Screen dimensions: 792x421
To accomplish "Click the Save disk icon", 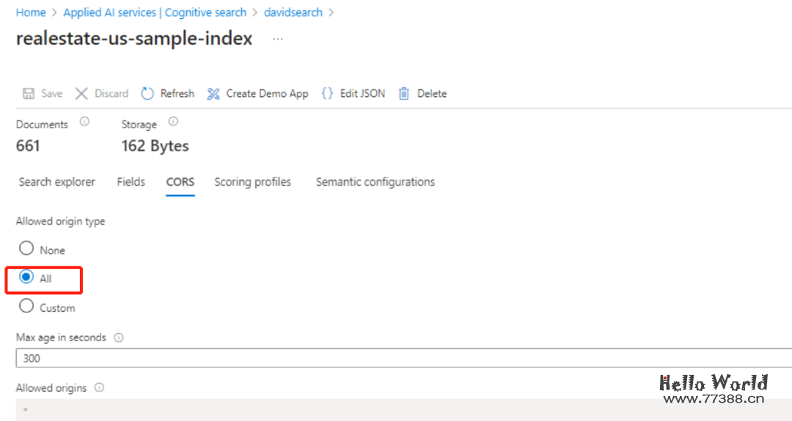I will tap(29, 94).
